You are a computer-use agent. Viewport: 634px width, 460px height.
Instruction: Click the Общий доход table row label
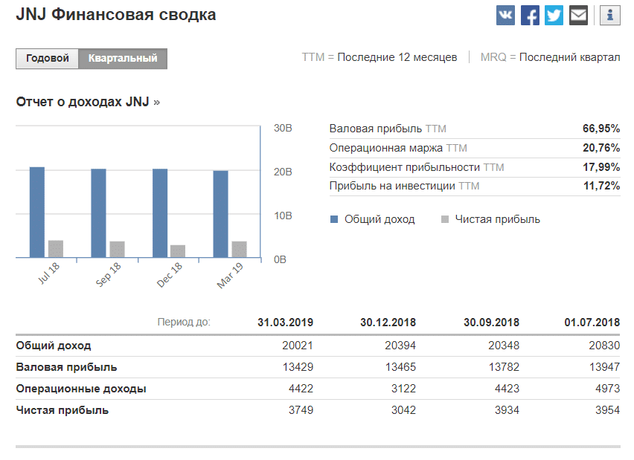pyautogui.click(x=54, y=346)
